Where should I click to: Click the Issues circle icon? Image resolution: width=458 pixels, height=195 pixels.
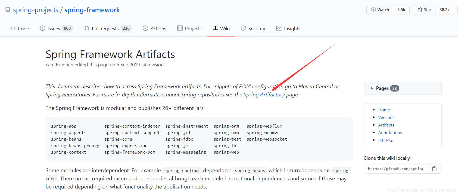43,28
